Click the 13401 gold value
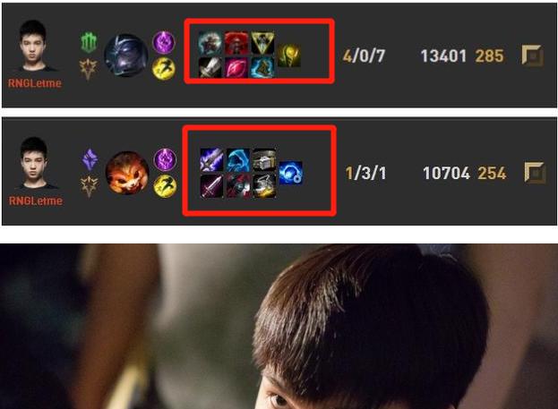This screenshot has height=409, width=558. [x=443, y=55]
